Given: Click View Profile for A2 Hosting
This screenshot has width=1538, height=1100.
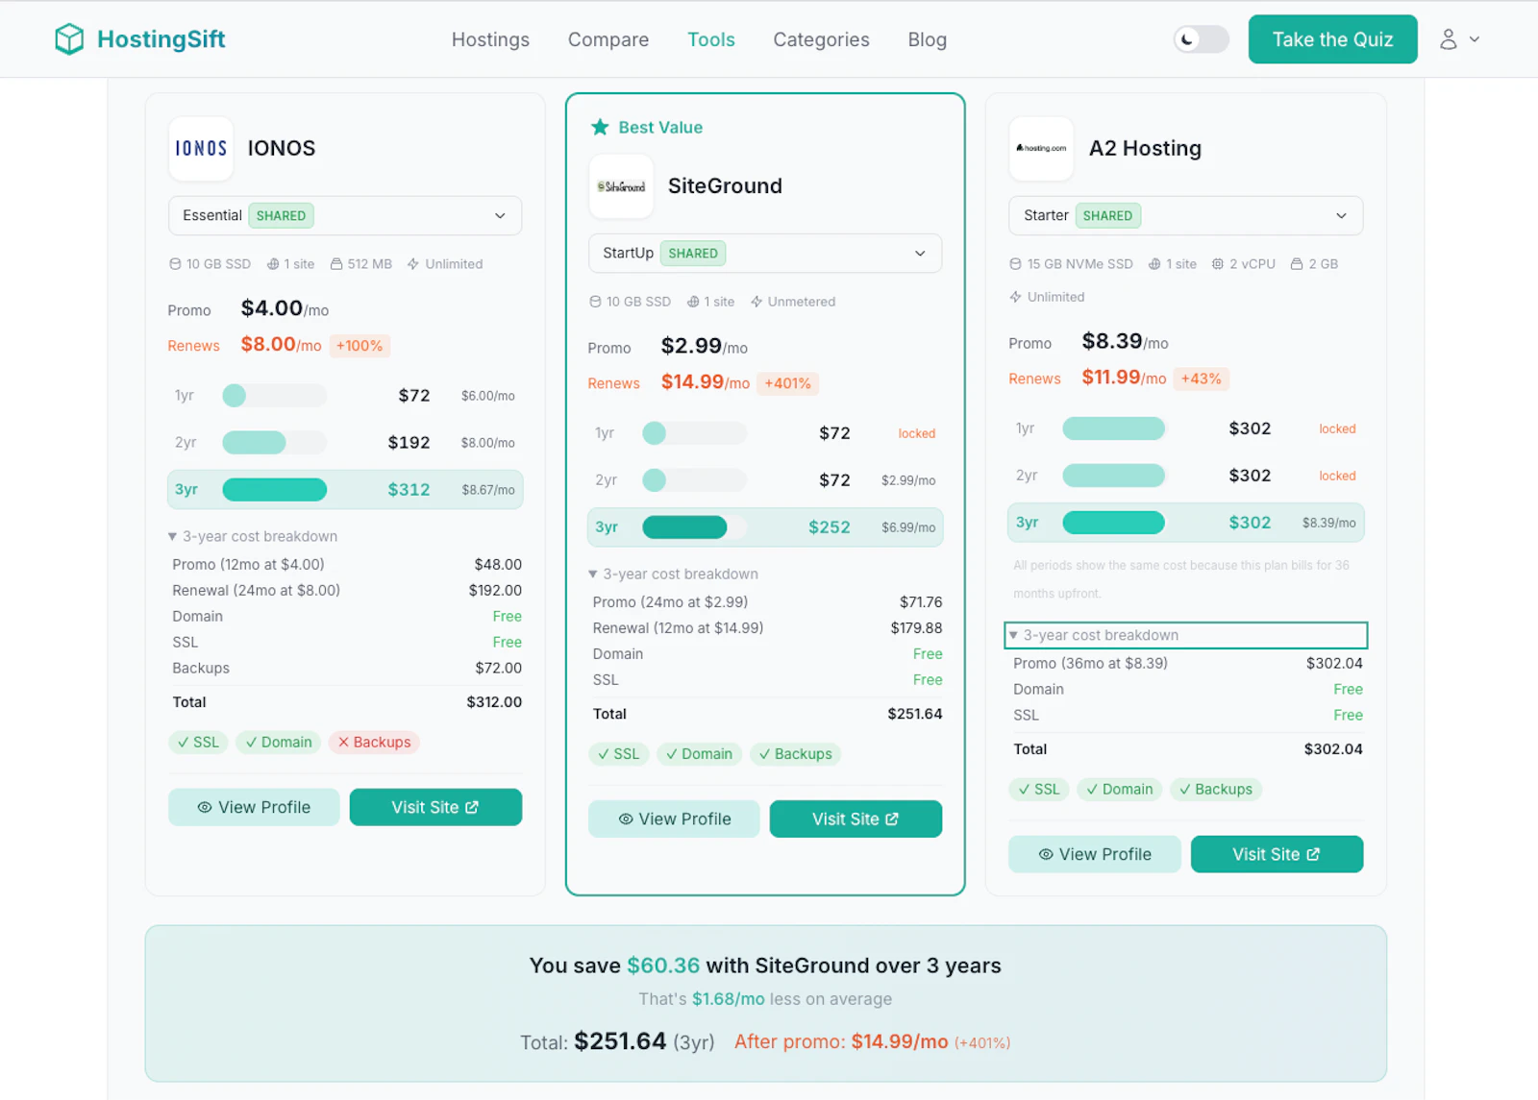Looking at the screenshot, I should tap(1094, 855).
